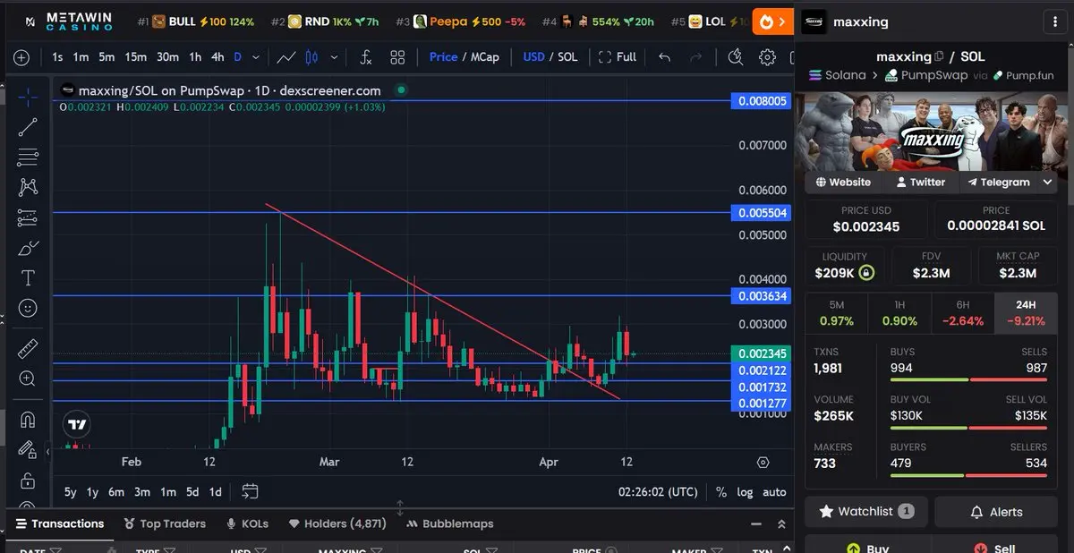1074x553 pixels.
Task: Open the indicator templates grid
Action: (x=397, y=57)
